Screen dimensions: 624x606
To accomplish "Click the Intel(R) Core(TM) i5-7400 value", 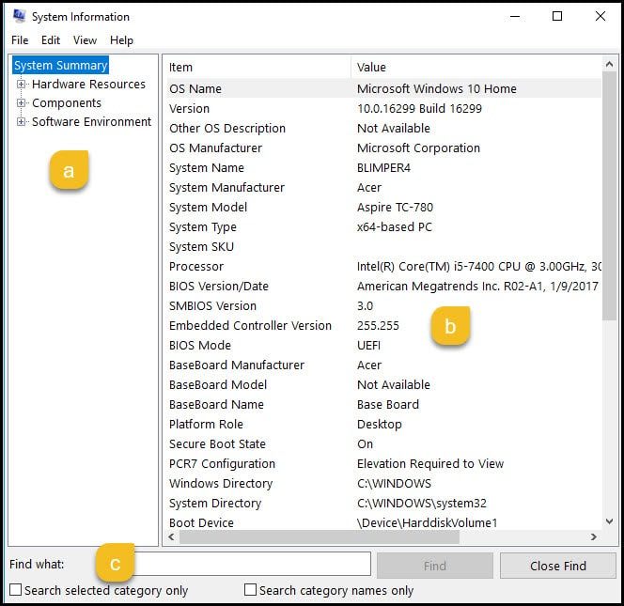I will tap(478, 267).
